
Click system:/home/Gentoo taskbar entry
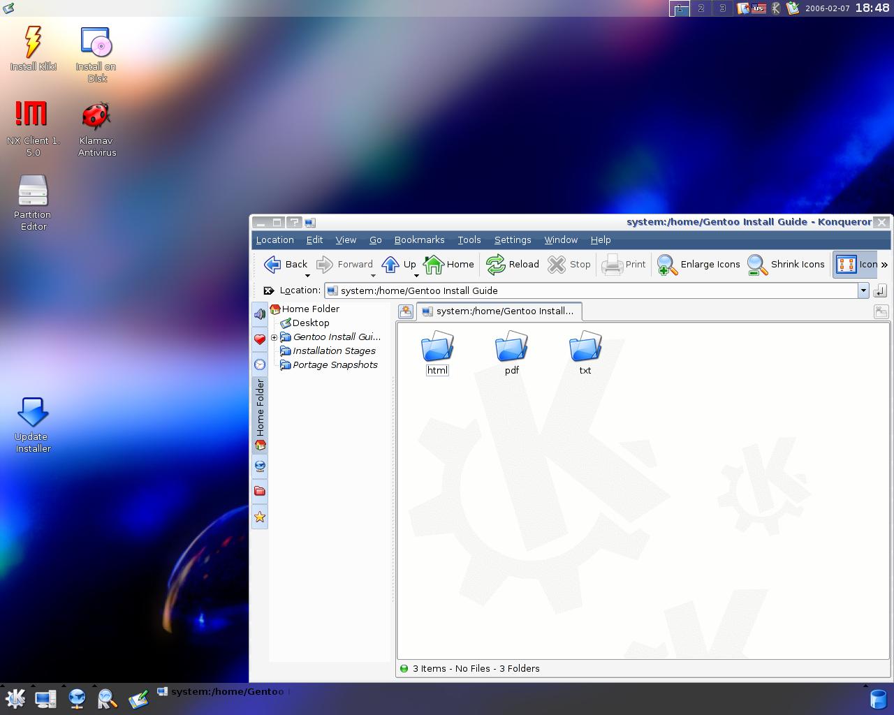click(221, 691)
